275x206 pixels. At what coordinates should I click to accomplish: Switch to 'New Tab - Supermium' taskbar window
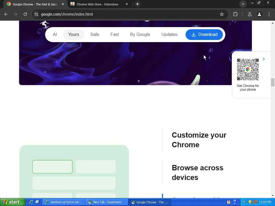click(x=107, y=202)
